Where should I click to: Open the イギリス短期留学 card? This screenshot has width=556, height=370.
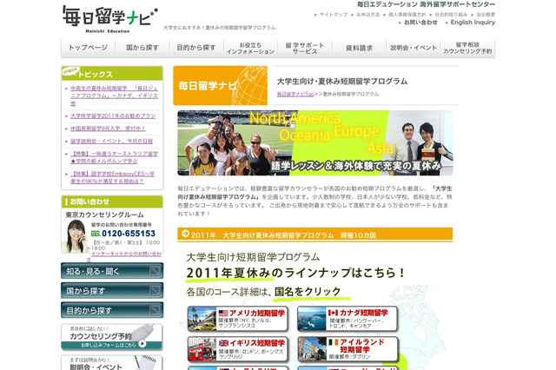click(238, 349)
